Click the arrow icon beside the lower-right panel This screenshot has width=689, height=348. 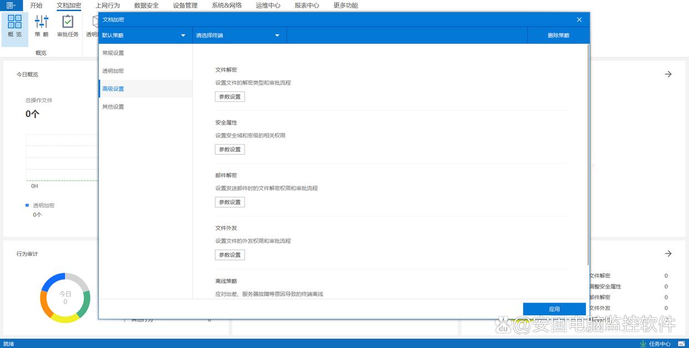pyautogui.click(x=668, y=254)
